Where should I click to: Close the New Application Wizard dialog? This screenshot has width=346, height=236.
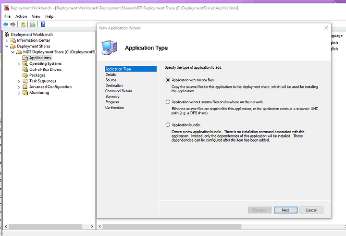pyautogui.click(x=326, y=28)
